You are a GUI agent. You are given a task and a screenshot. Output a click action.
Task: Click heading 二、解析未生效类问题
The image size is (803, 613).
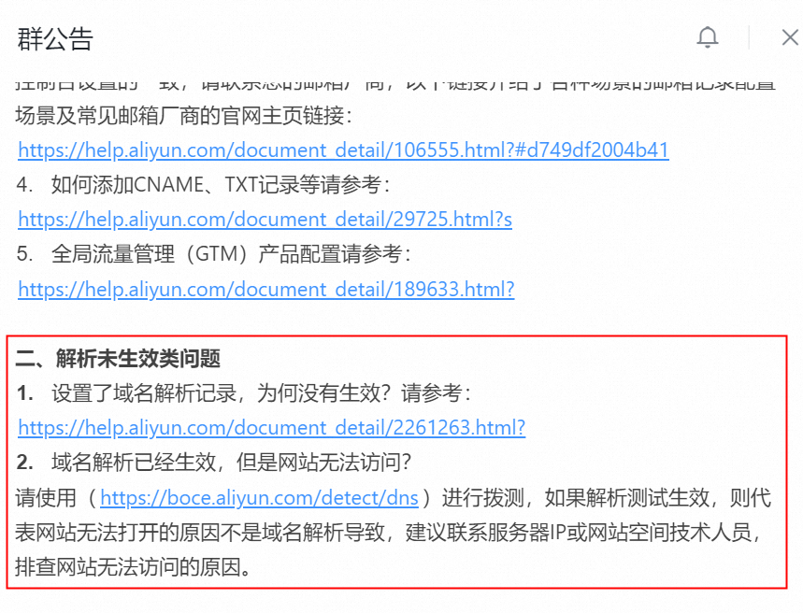tap(118, 359)
